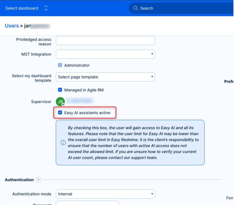This screenshot has width=234, height=205.
Task: Open the MST Integration dropdown
Action: click(105, 54)
